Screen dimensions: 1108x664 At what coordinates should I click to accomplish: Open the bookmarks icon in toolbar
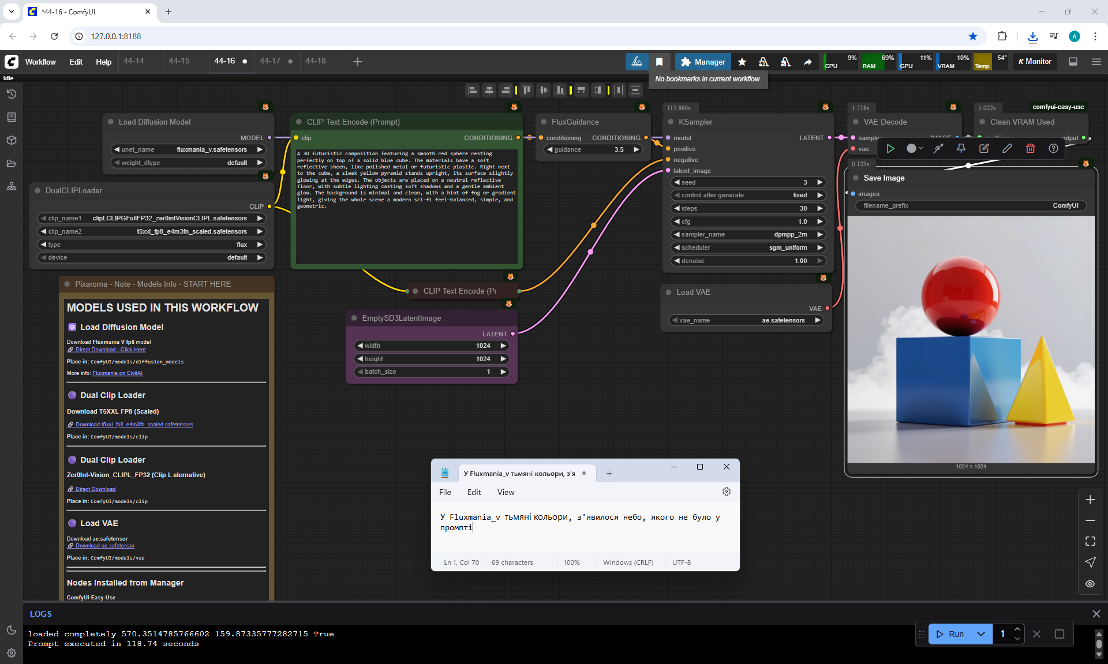coord(659,62)
